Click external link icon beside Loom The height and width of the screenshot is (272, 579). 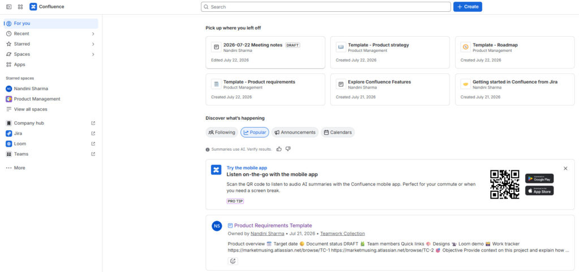93,144
